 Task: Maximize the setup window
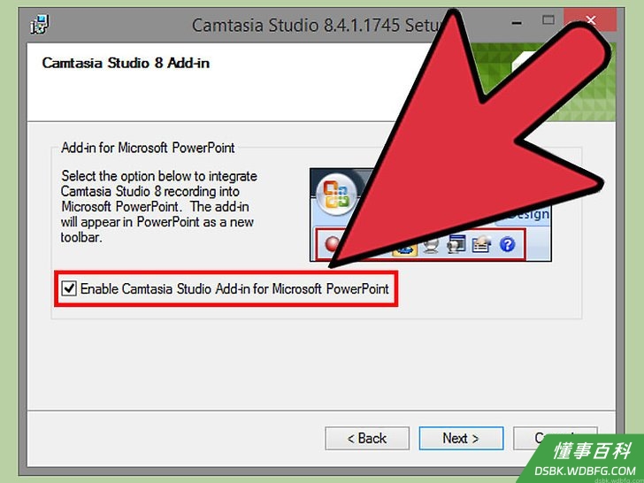pyautogui.click(x=548, y=19)
